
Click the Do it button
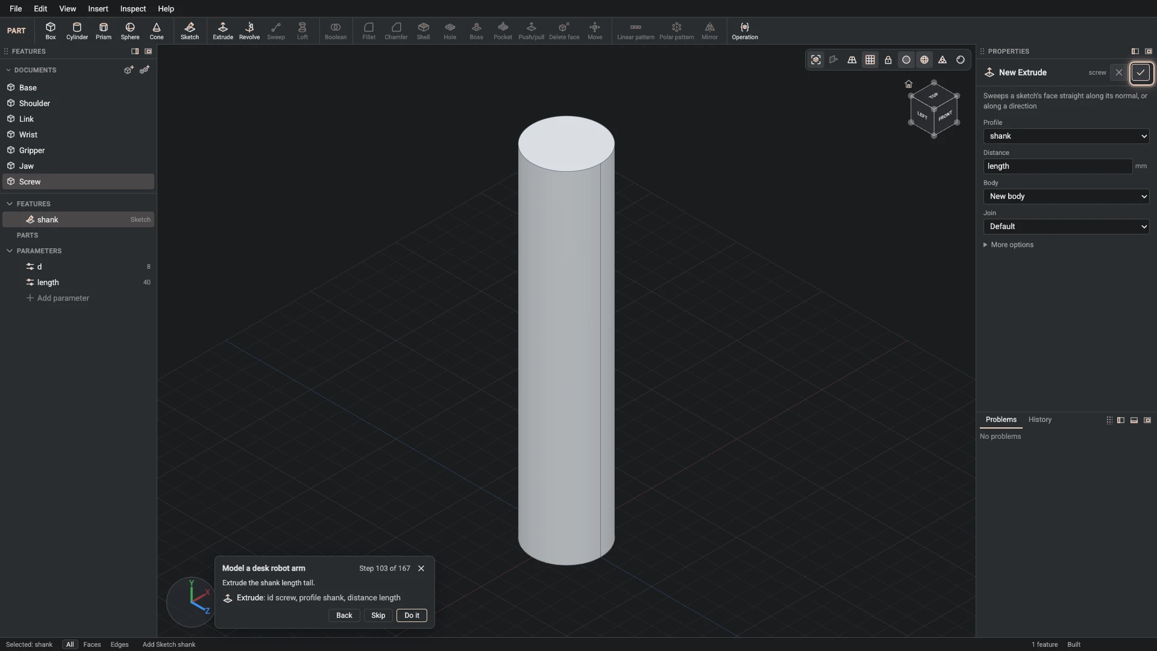pos(412,615)
